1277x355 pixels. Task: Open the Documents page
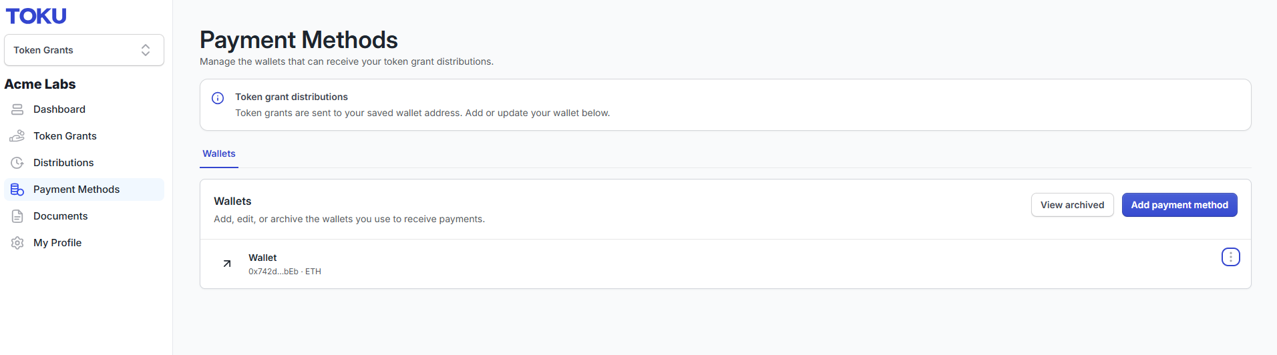pos(84,216)
